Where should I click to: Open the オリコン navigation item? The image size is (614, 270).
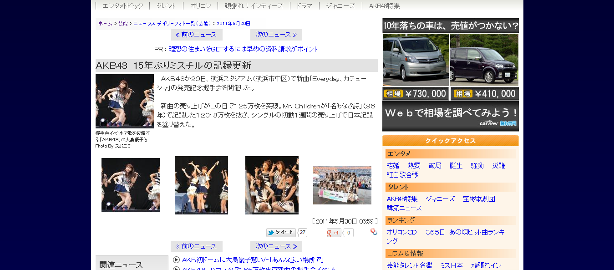click(201, 6)
